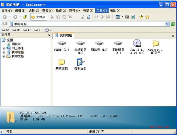Image resolution: width=177 pixels, height=135 pixels.
Task: Close the 文件夹 folders pane
Action: [49, 35]
